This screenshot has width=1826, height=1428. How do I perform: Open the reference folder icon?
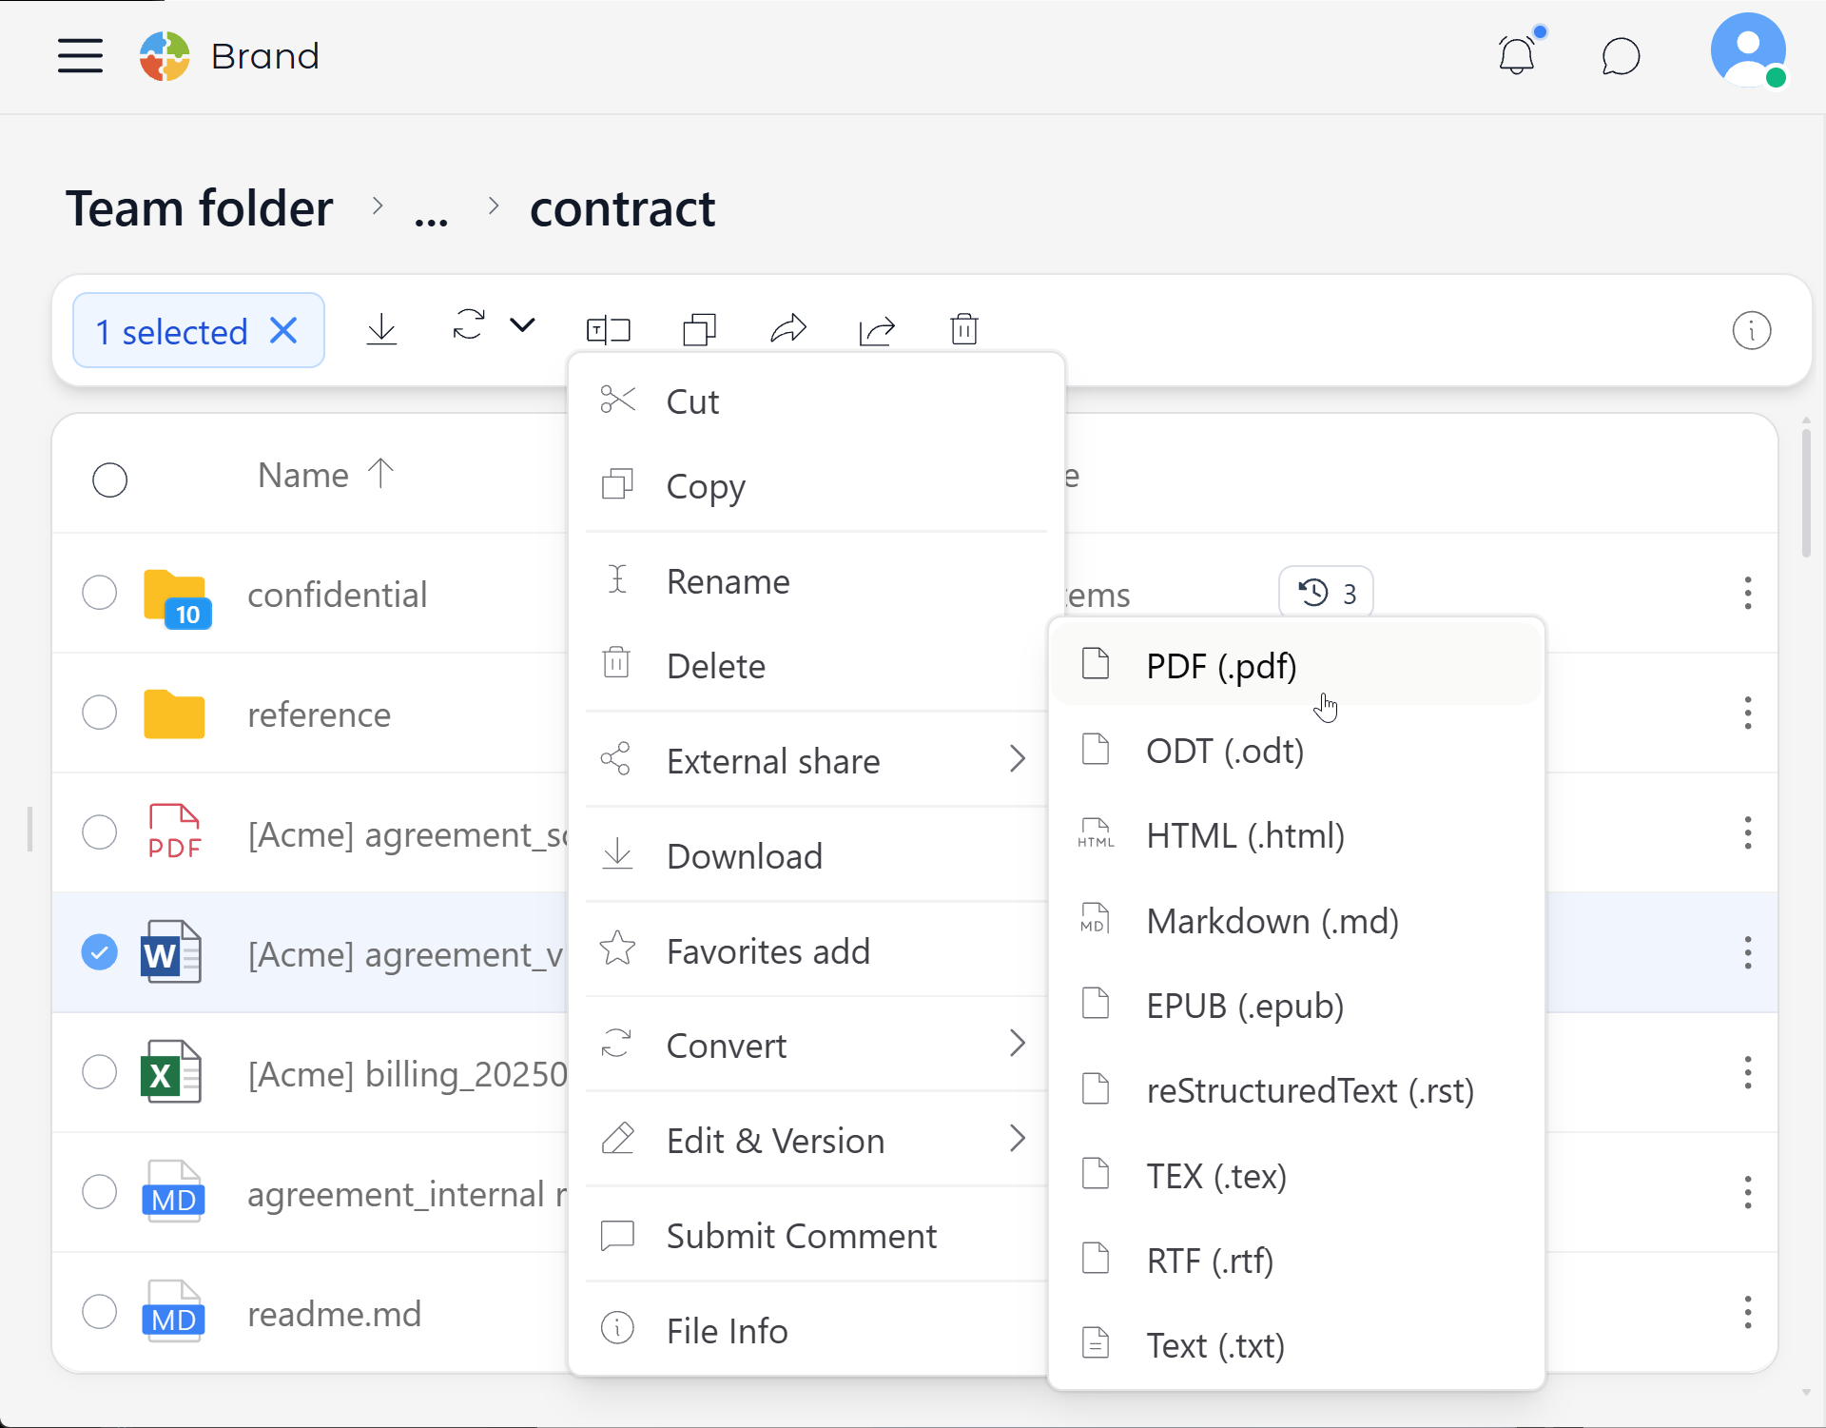[174, 714]
